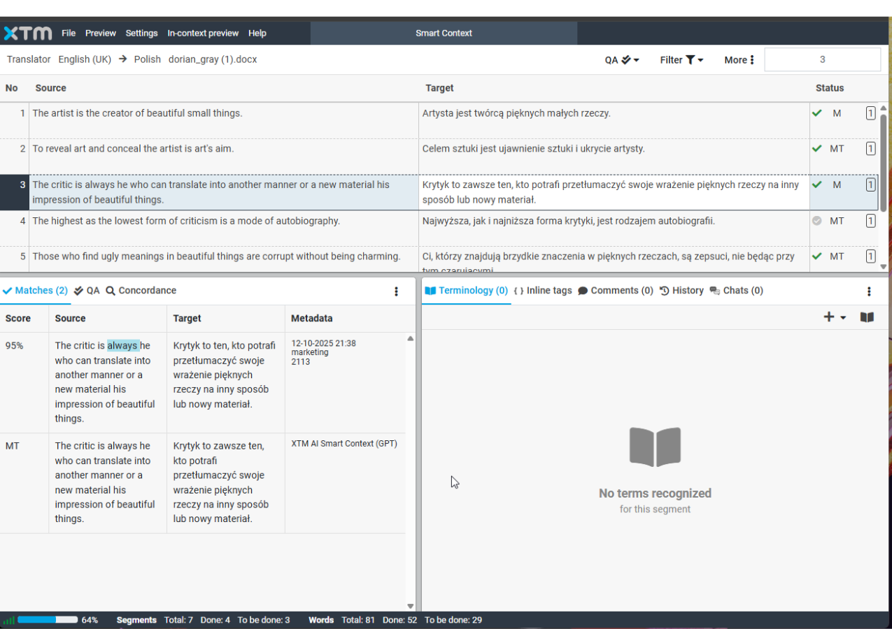Click the add term plus icon
The width and height of the screenshot is (892, 629).
[x=830, y=317]
